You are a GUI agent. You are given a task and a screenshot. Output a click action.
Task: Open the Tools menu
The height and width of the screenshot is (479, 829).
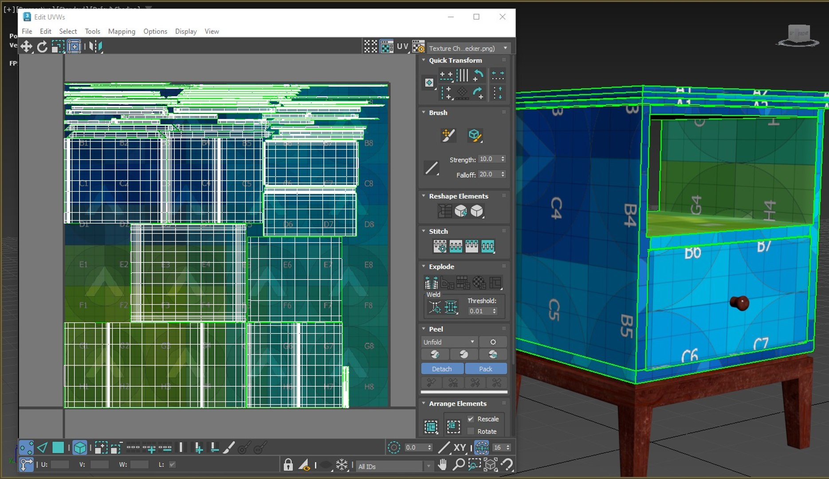tap(92, 31)
